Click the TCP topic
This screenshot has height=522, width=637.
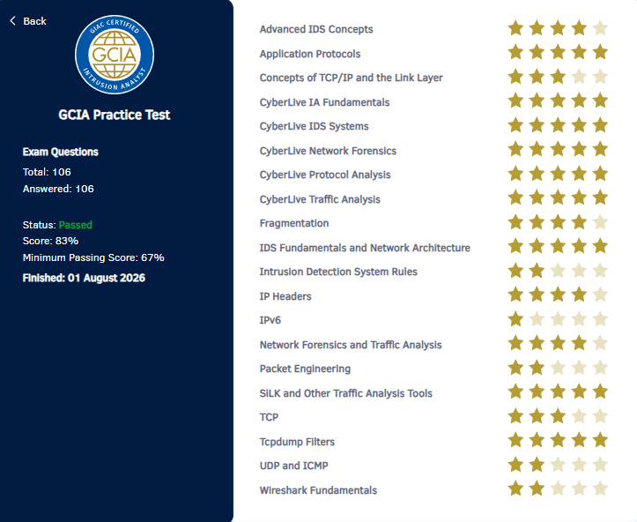[269, 417]
